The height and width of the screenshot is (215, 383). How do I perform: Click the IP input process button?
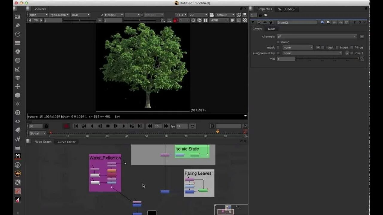click(x=232, y=20)
